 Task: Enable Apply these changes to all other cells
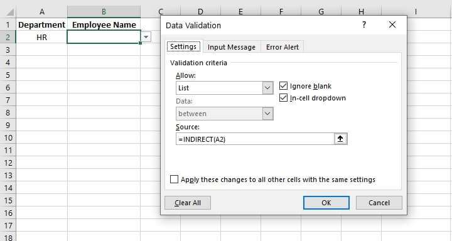tap(174, 179)
